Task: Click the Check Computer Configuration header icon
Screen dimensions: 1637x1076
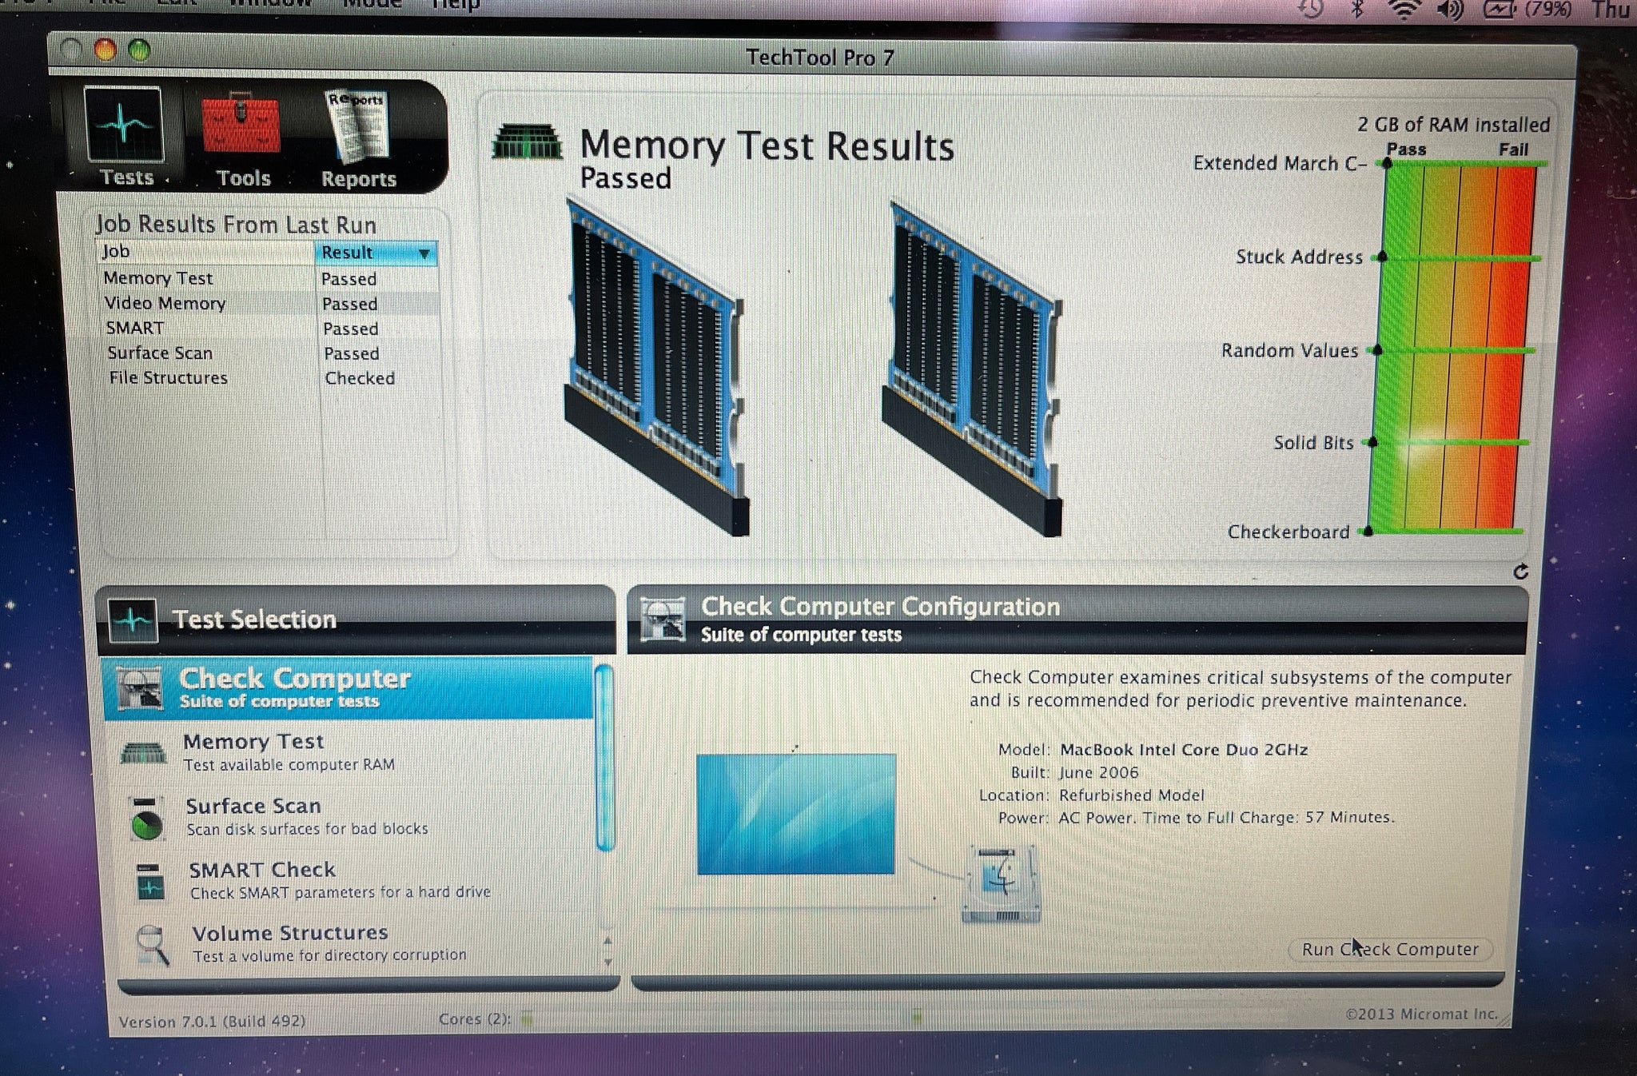Action: click(x=663, y=619)
